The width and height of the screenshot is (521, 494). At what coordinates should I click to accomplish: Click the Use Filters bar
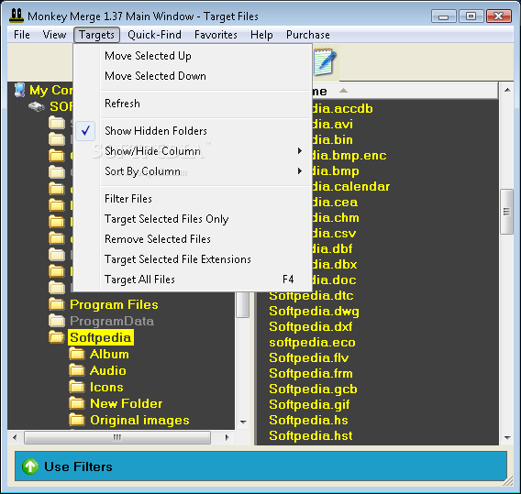click(x=260, y=467)
